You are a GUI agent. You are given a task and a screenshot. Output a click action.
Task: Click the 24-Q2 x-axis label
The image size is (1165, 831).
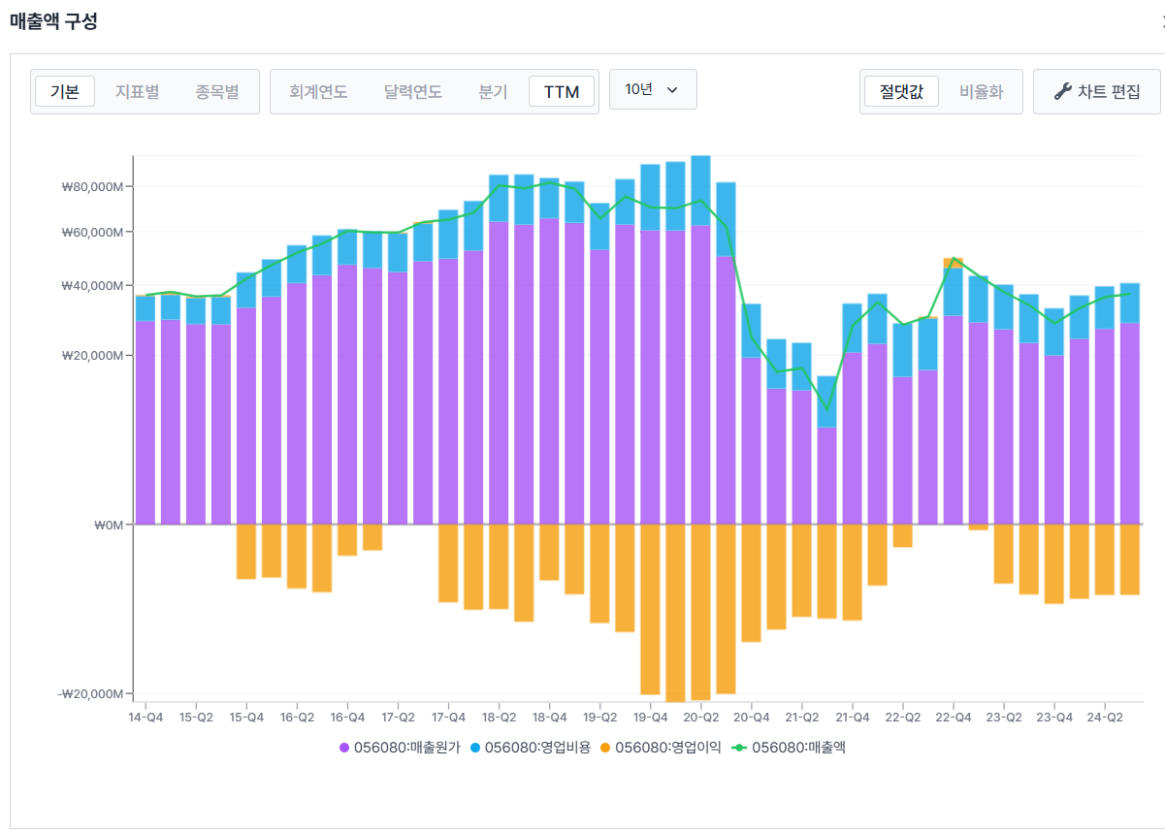pyautogui.click(x=1104, y=718)
